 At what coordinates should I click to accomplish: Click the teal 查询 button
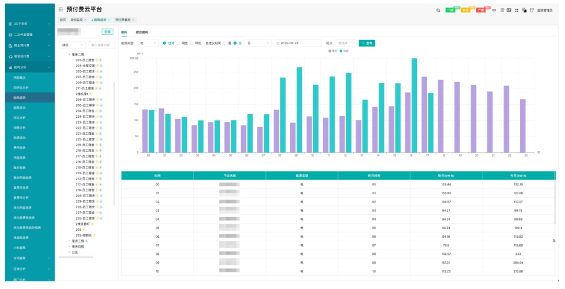tap(366, 43)
